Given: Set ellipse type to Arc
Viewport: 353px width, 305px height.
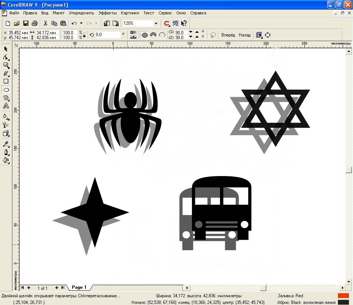Looking at the screenshot, I should click(x=162, y=35).
